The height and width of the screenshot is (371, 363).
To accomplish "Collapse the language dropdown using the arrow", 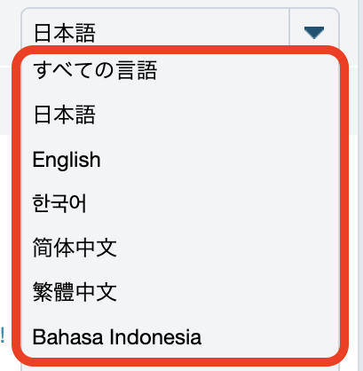I will [314, 33].
